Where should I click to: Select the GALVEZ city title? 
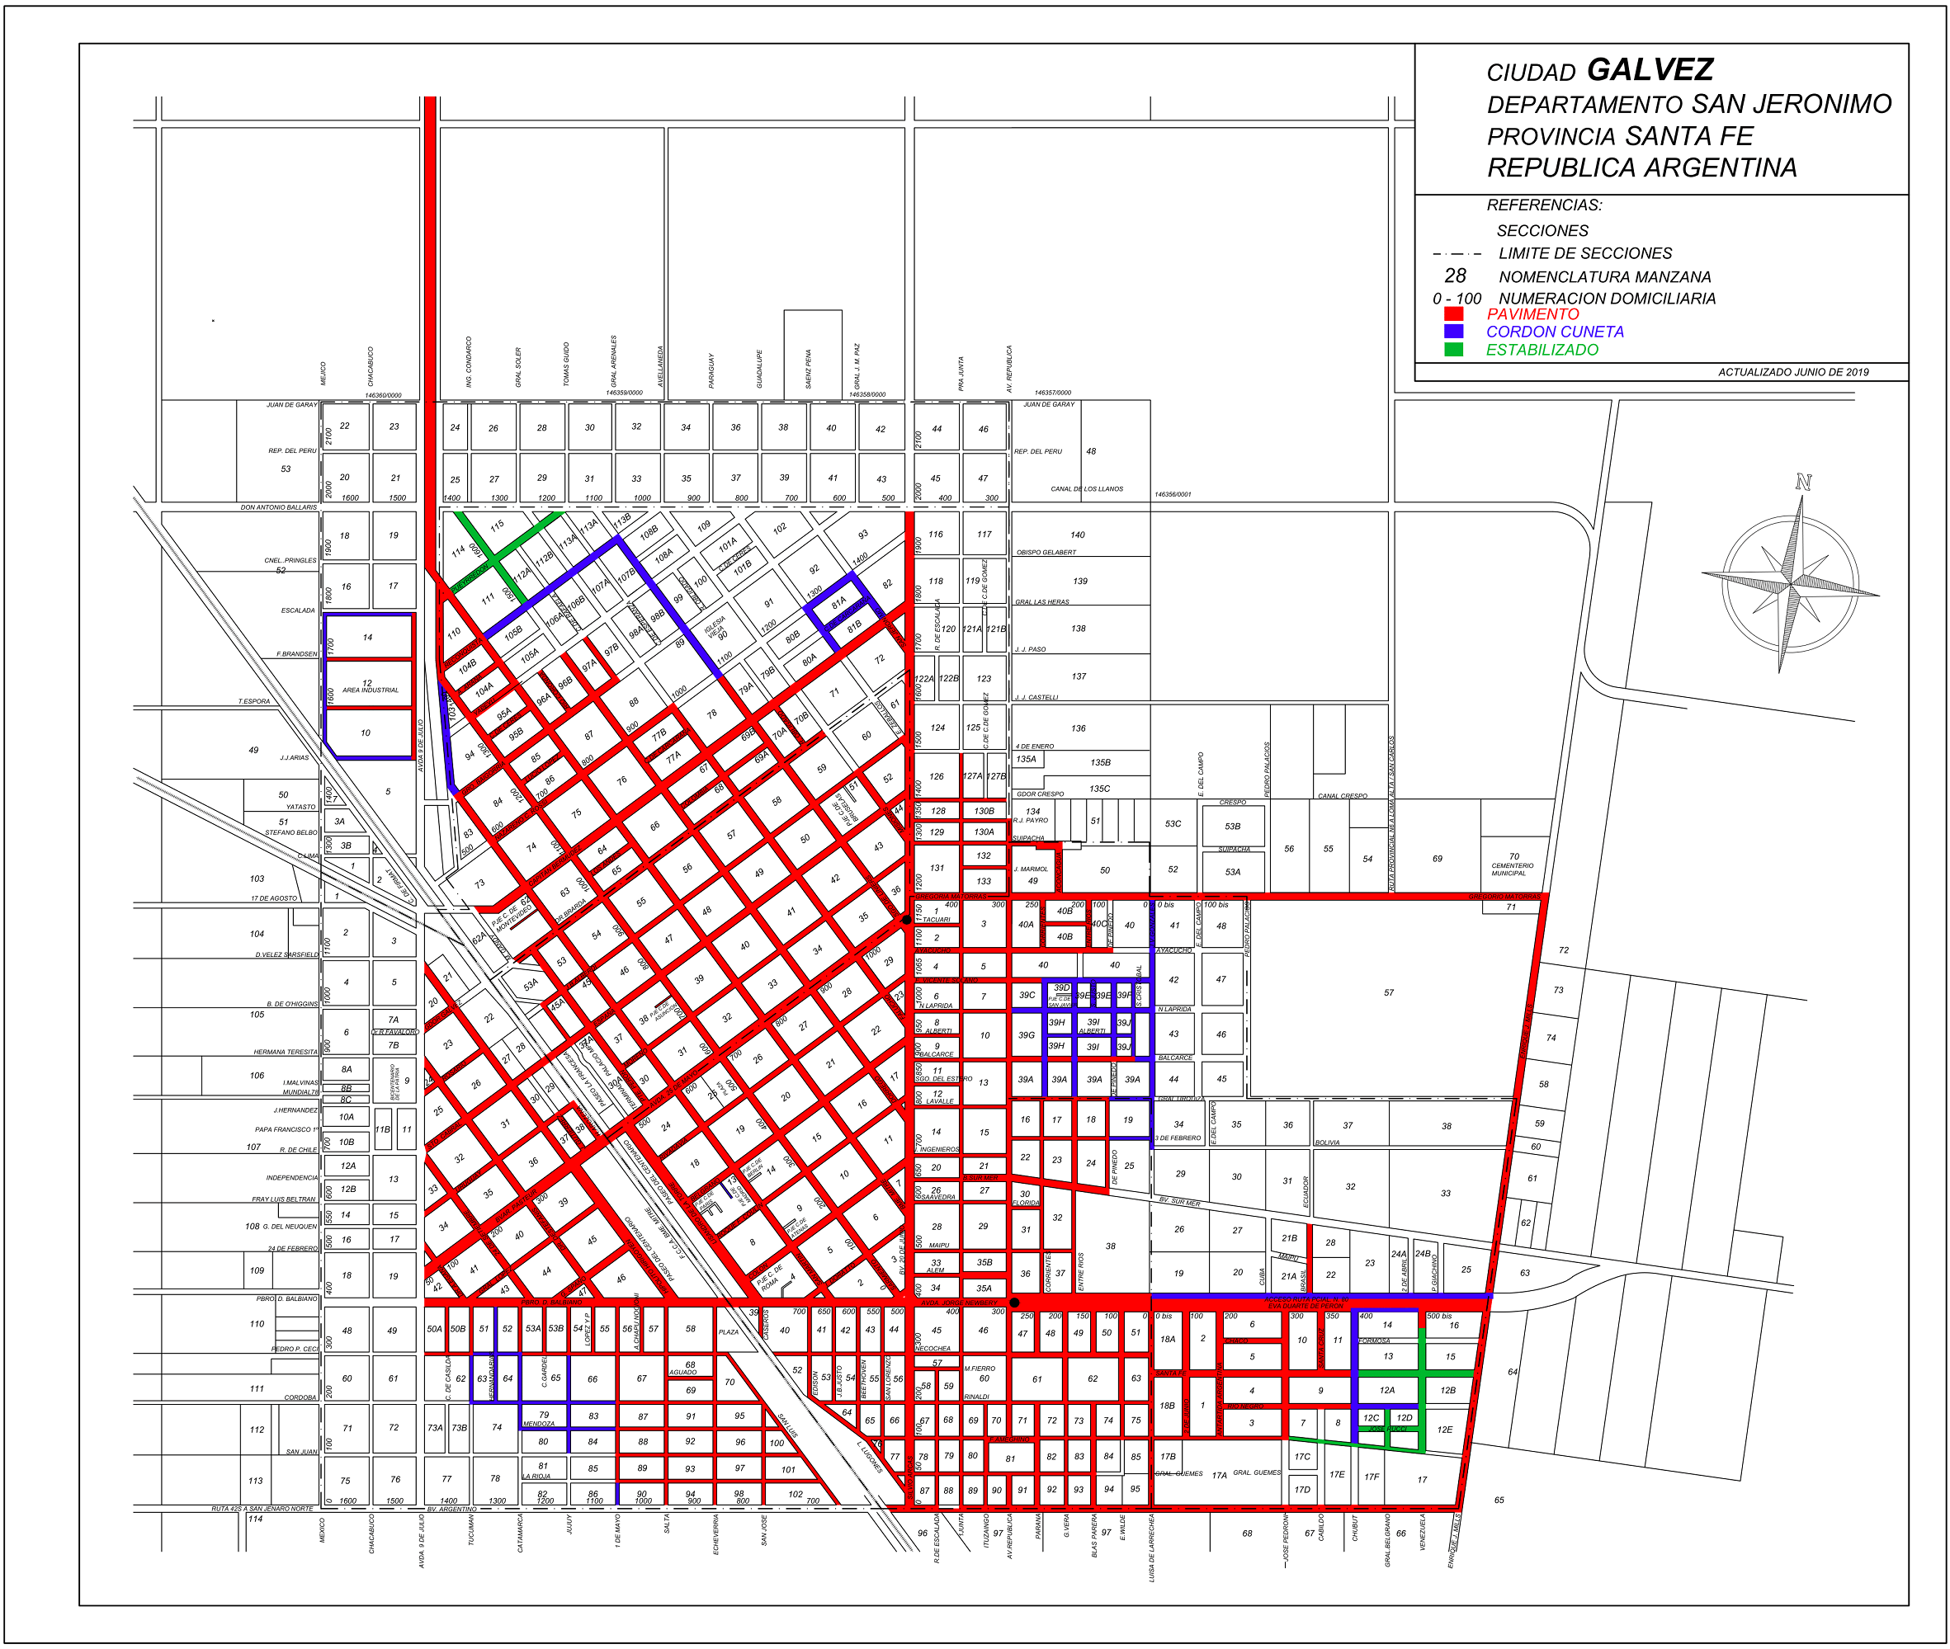coord(1650,69)
